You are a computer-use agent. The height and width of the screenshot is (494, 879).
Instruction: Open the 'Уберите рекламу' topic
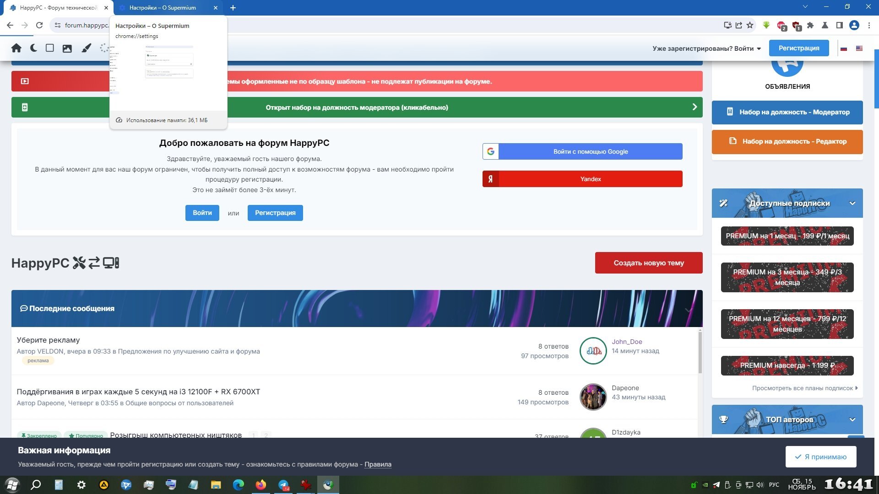click(x=48, y=340)
